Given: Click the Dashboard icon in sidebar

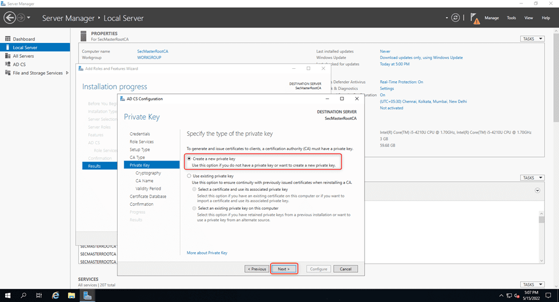Looking at the screenshot, I should (7, 38).
